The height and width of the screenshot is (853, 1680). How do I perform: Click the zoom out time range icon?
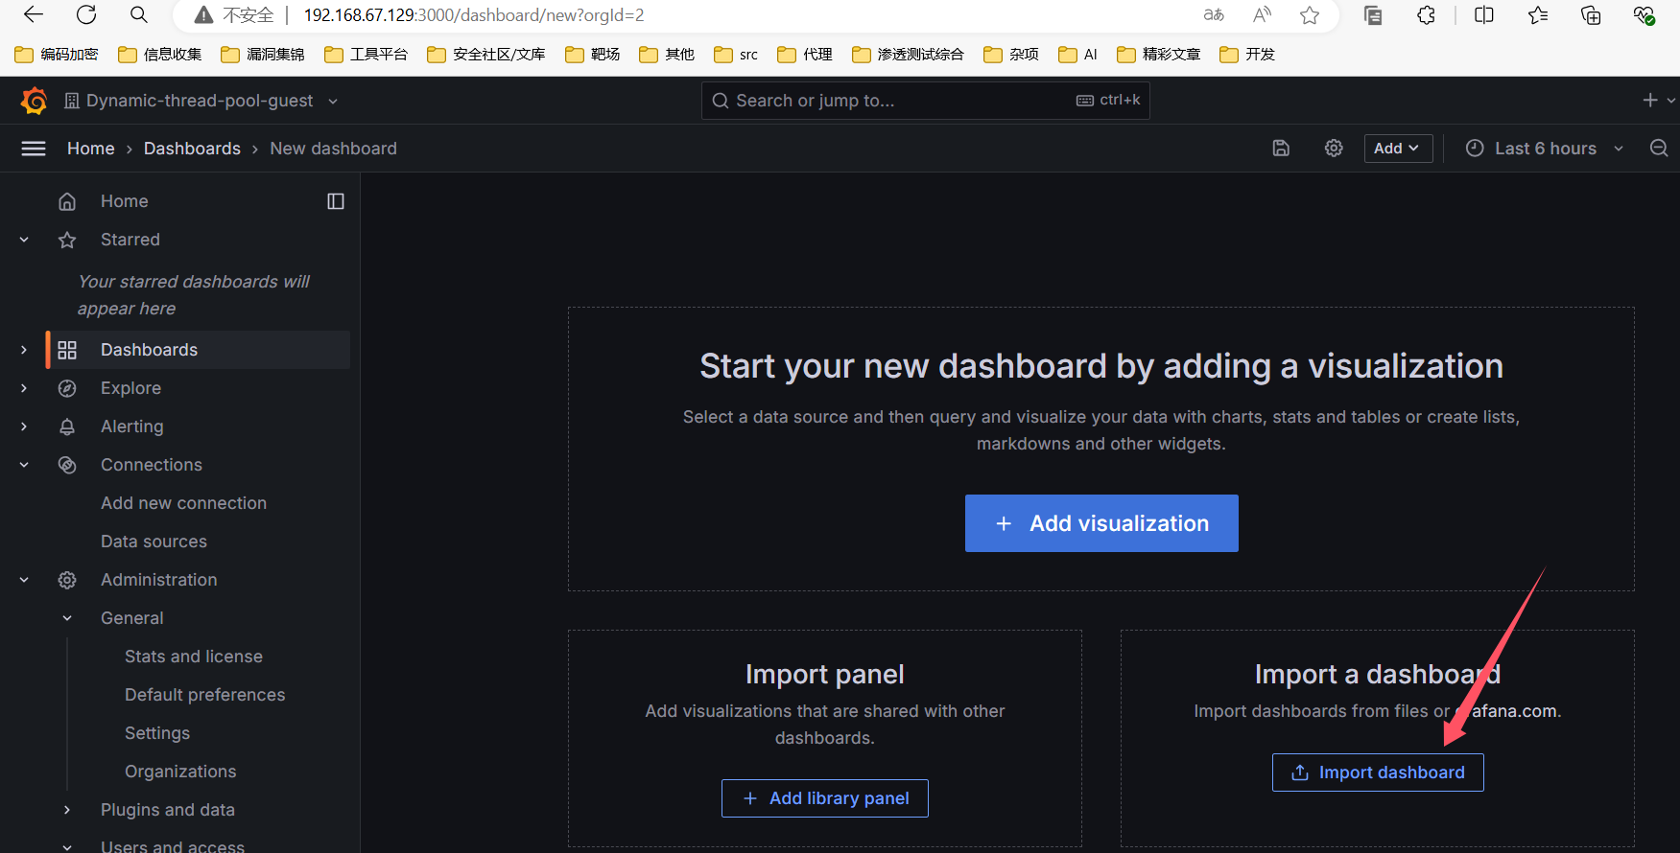1659,149
